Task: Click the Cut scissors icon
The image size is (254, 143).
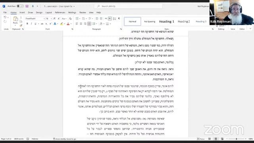Action: coord(21,17)
